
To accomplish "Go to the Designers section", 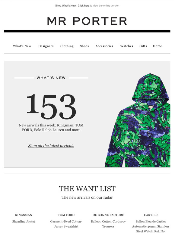I will [46, 46].
